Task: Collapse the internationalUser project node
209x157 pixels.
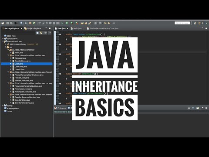Action: click(x=3, y=41)
